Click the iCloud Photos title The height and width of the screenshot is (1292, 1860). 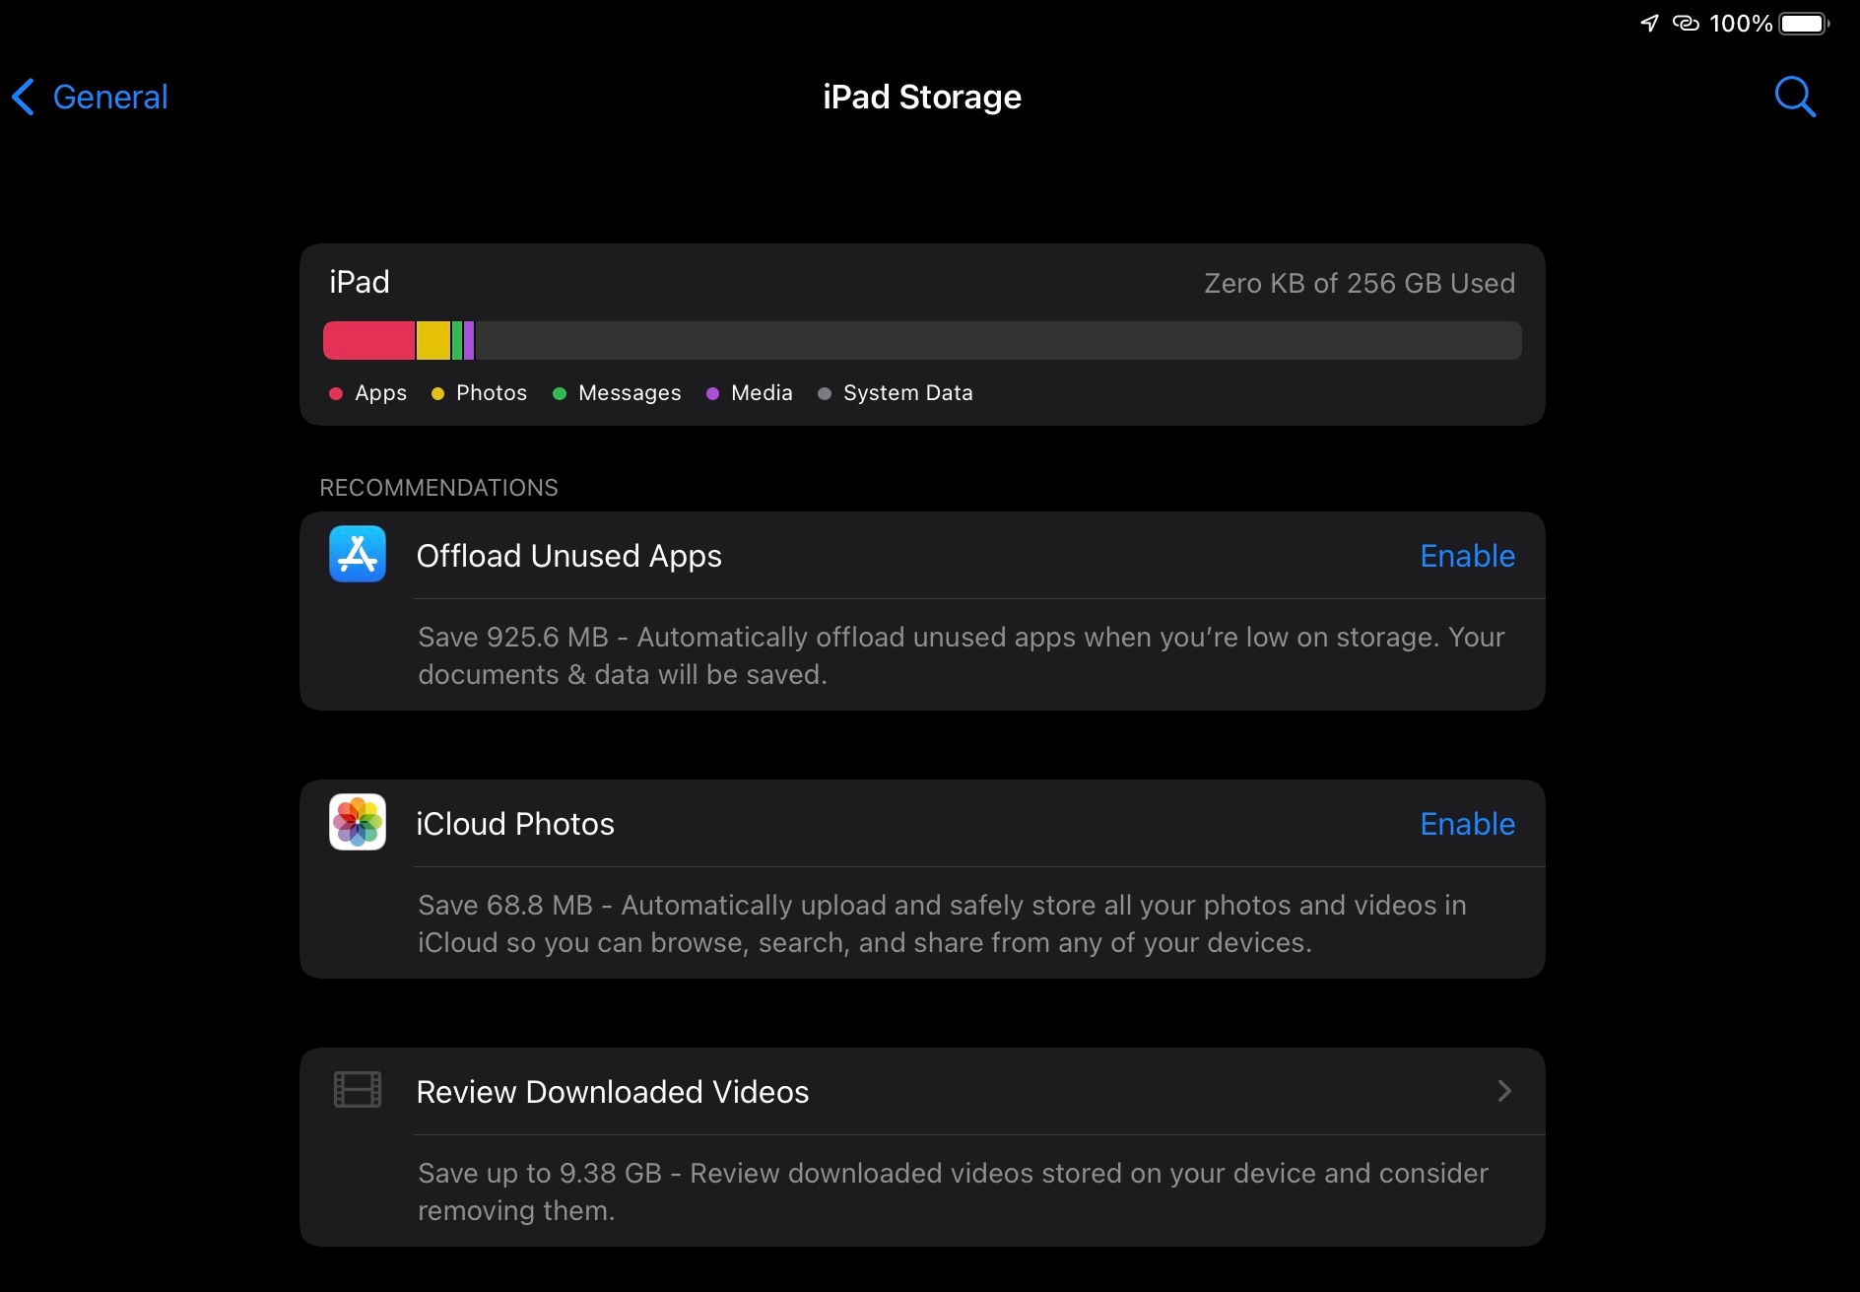coord(514,824)
